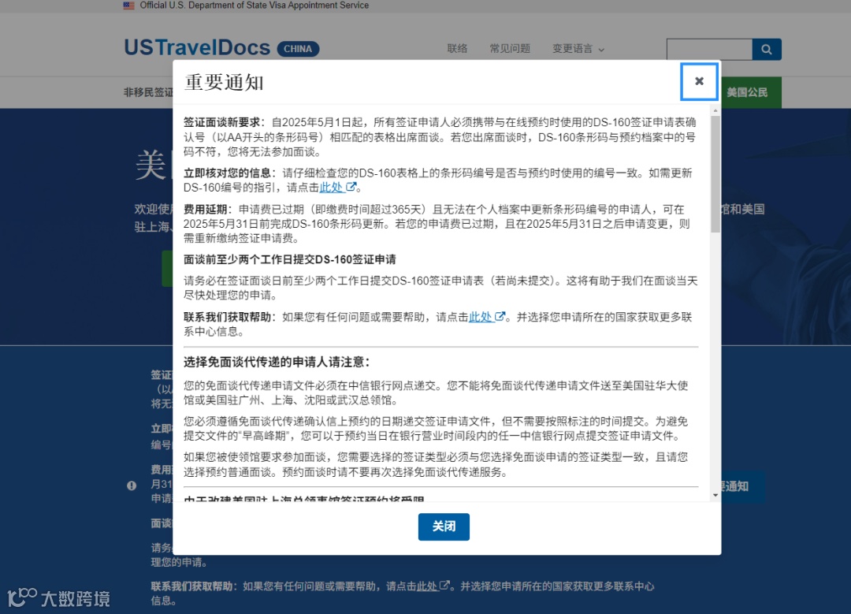Click the search magnifier icon

pyautogui.click(x=767, y=50)
